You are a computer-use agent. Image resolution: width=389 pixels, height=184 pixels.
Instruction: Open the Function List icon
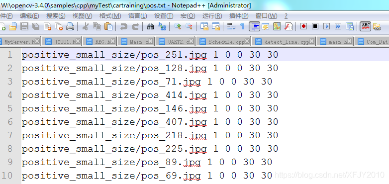pyautogui.click(x=289, y=26)
